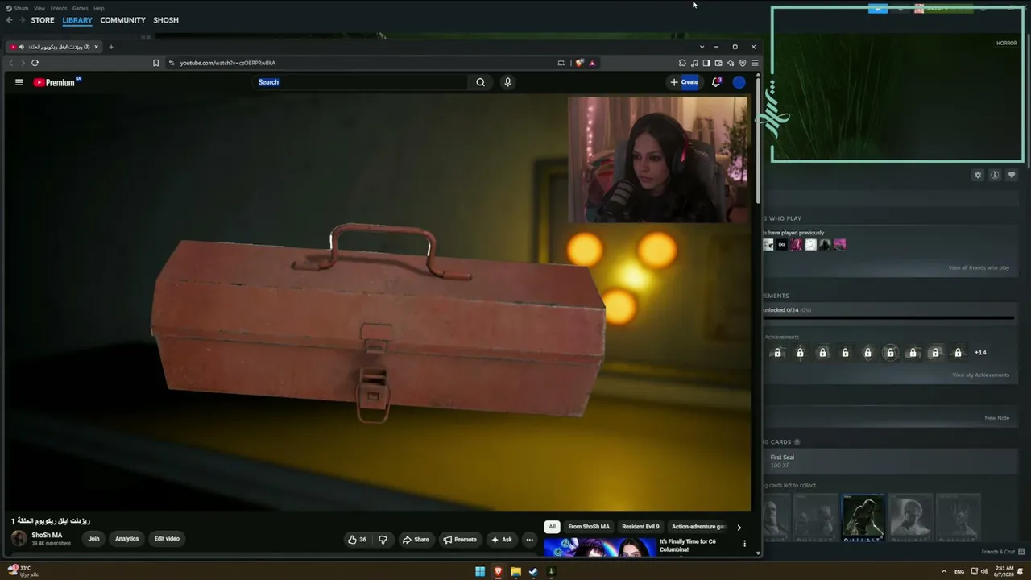
Task: Open Brave Shields lion icon
Action: 579,63
